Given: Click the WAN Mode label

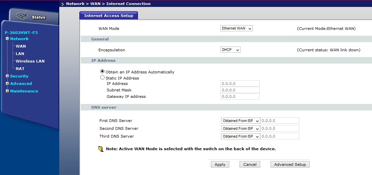Looking at the screenshot, I should (109, 29).
